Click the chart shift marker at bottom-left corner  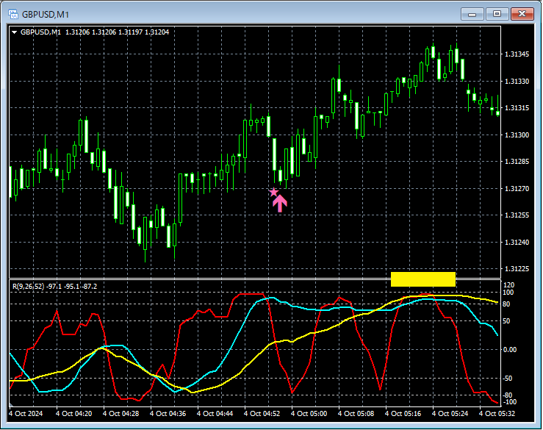tap(11, 405)
